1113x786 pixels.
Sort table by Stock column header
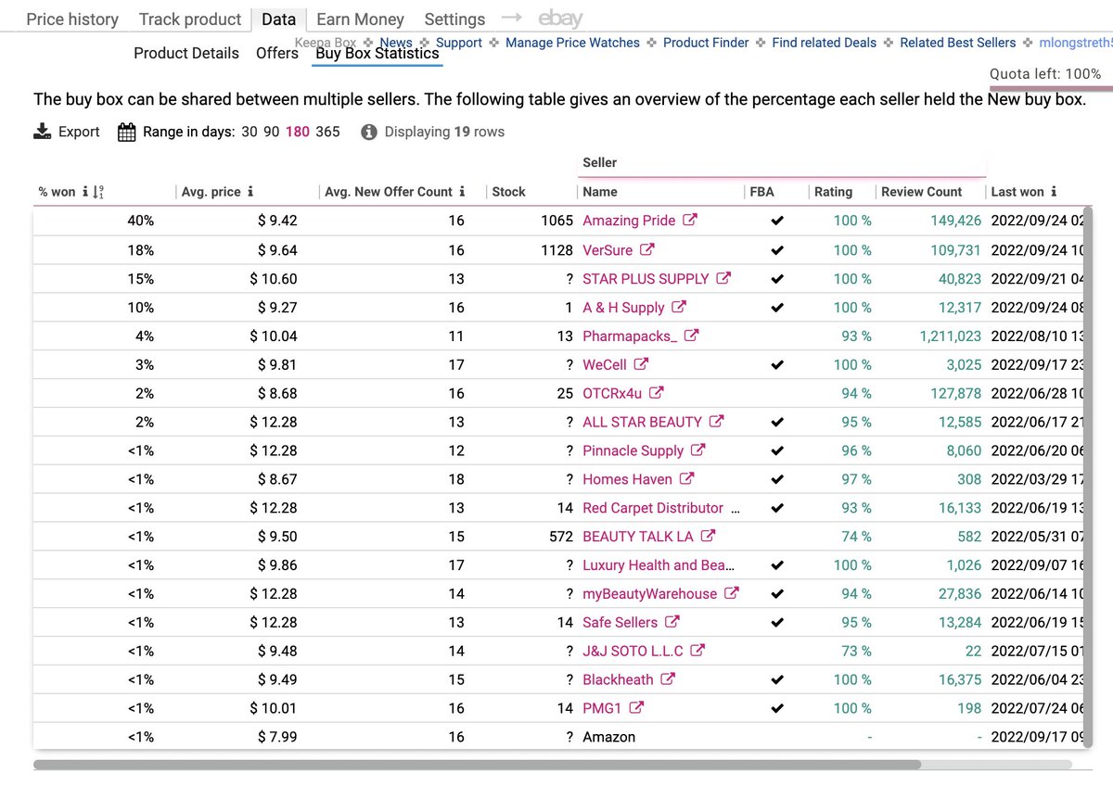tap(508, 192)
